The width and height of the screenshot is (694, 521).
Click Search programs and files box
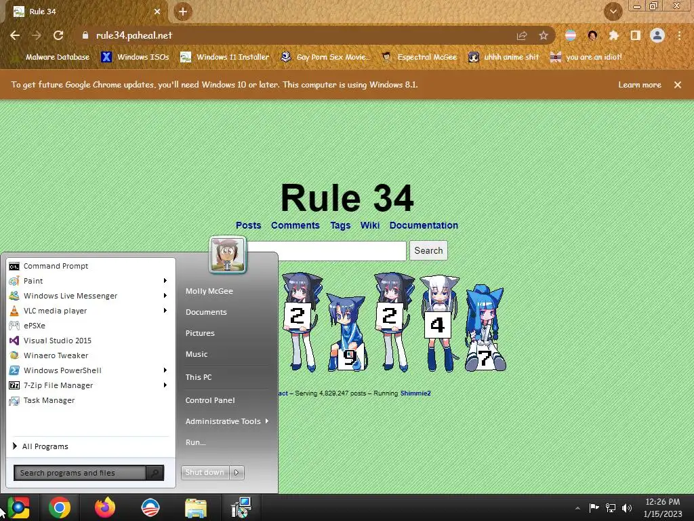(80, 473)
